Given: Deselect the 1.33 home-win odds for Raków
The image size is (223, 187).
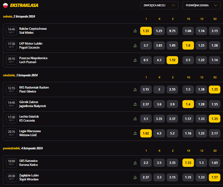Looking at the screenshot, I should click(146, 31).
